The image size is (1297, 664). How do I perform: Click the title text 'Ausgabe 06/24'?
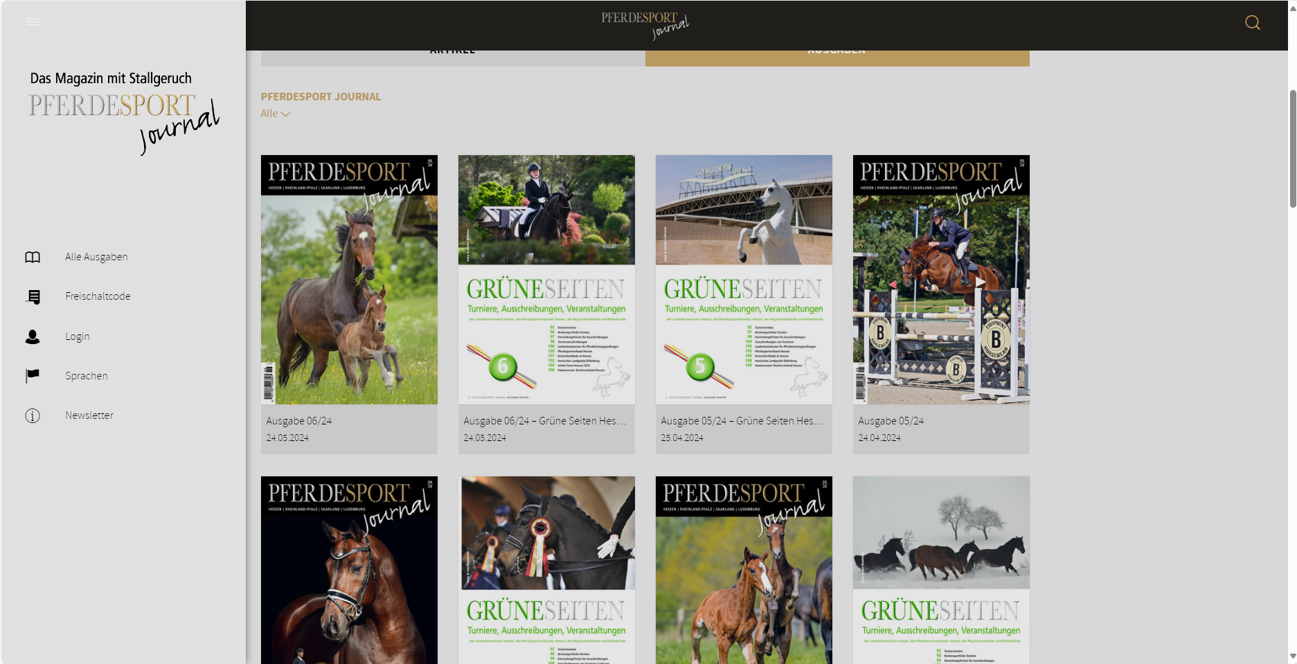[299, 421]
